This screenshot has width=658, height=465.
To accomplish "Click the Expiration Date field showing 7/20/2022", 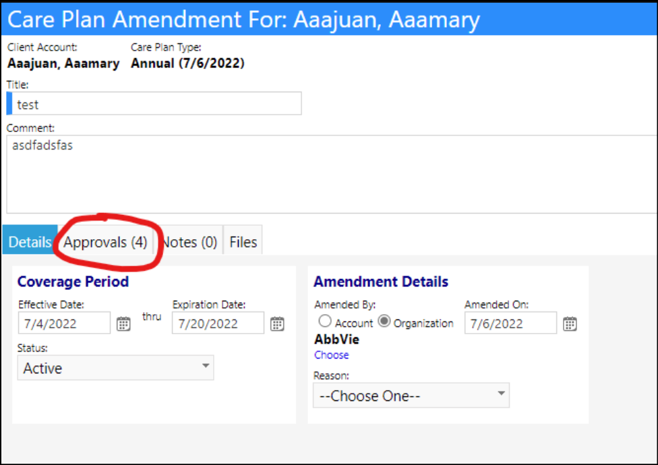I will [218, 323].
